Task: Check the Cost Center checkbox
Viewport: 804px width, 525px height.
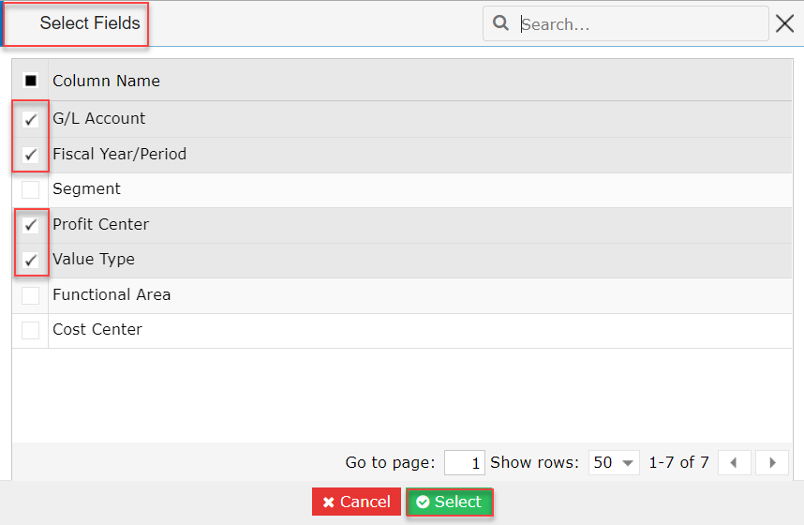Action: [31, 330]
